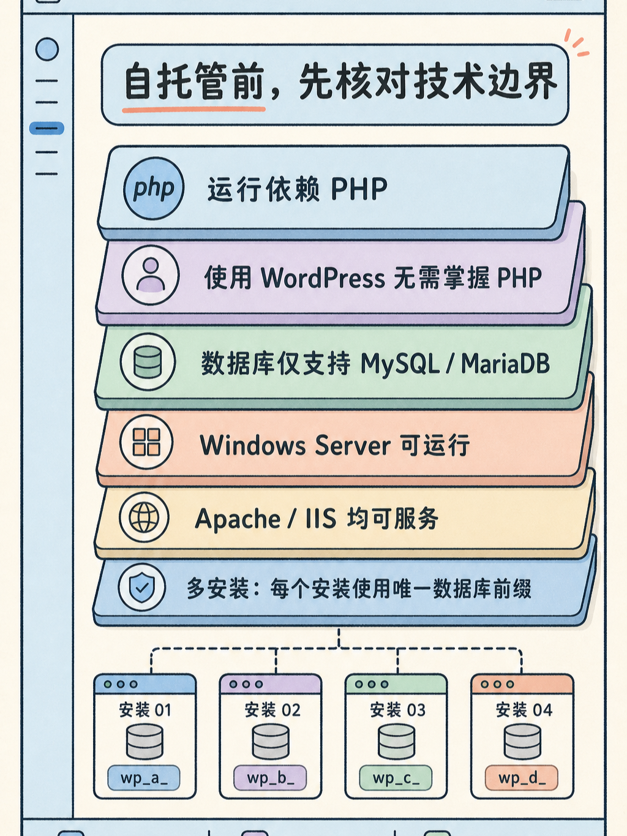627x836 pixels.
Task: Click the shield checkmark icon on blue card
Action: pyautogui.click(x=142, y=588)
